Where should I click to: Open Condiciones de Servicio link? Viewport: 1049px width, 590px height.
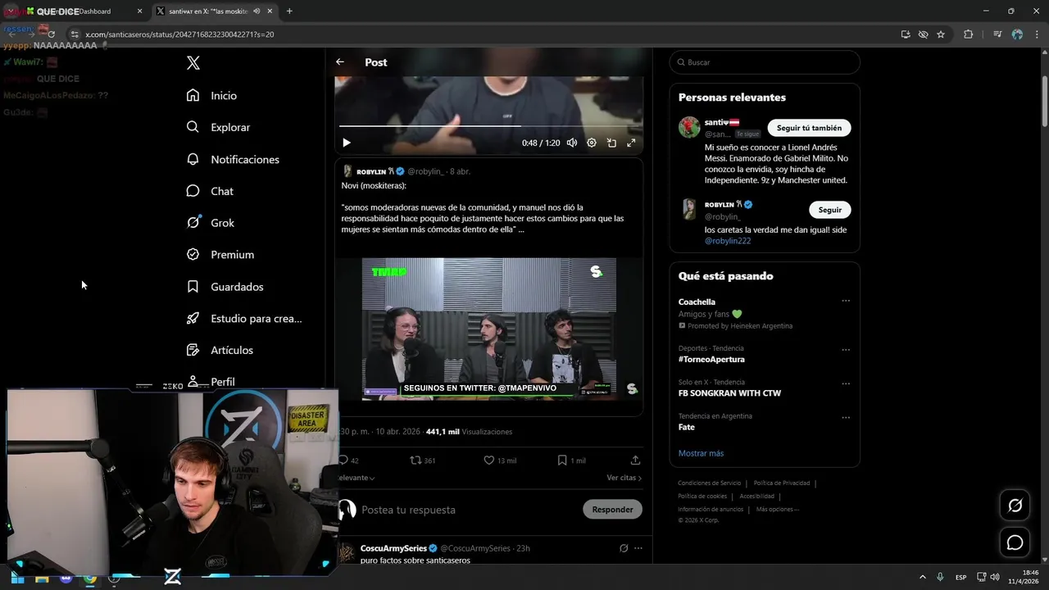pyautogui.click(x=709, y=483)
